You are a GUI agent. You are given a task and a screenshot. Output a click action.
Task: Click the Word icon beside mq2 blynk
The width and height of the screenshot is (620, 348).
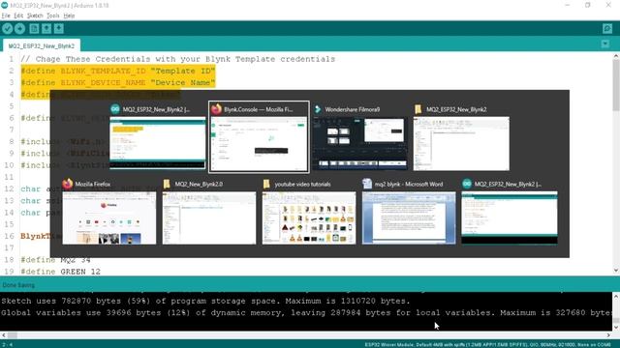[367, 184]
